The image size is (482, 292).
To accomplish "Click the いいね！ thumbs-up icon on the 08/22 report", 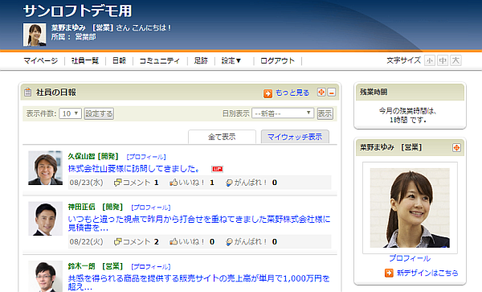I will click(174, 242).
